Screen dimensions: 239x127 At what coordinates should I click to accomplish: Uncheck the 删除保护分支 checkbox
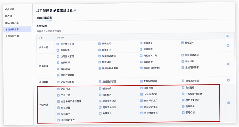142,101
